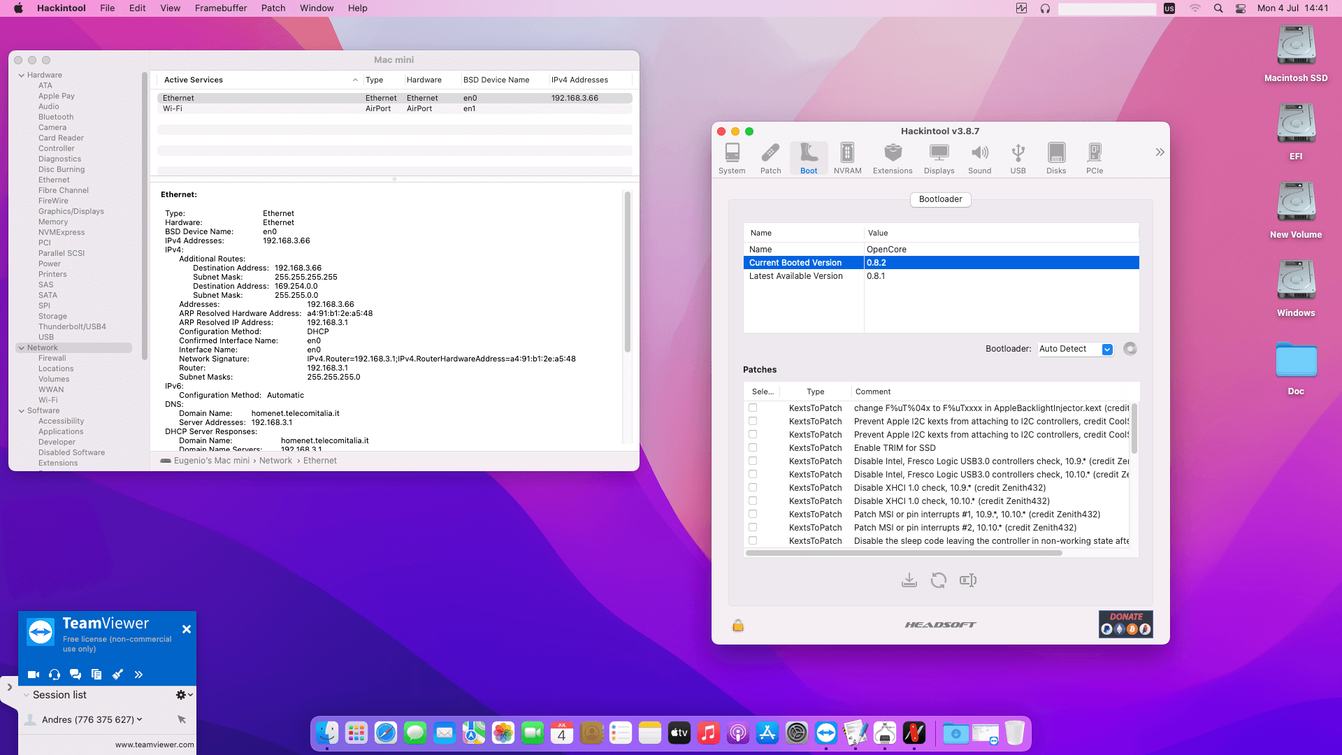This screenshot has height=755, width=1342.
Task: Click the refresh patches icon
Action: (x=939, y=580)
